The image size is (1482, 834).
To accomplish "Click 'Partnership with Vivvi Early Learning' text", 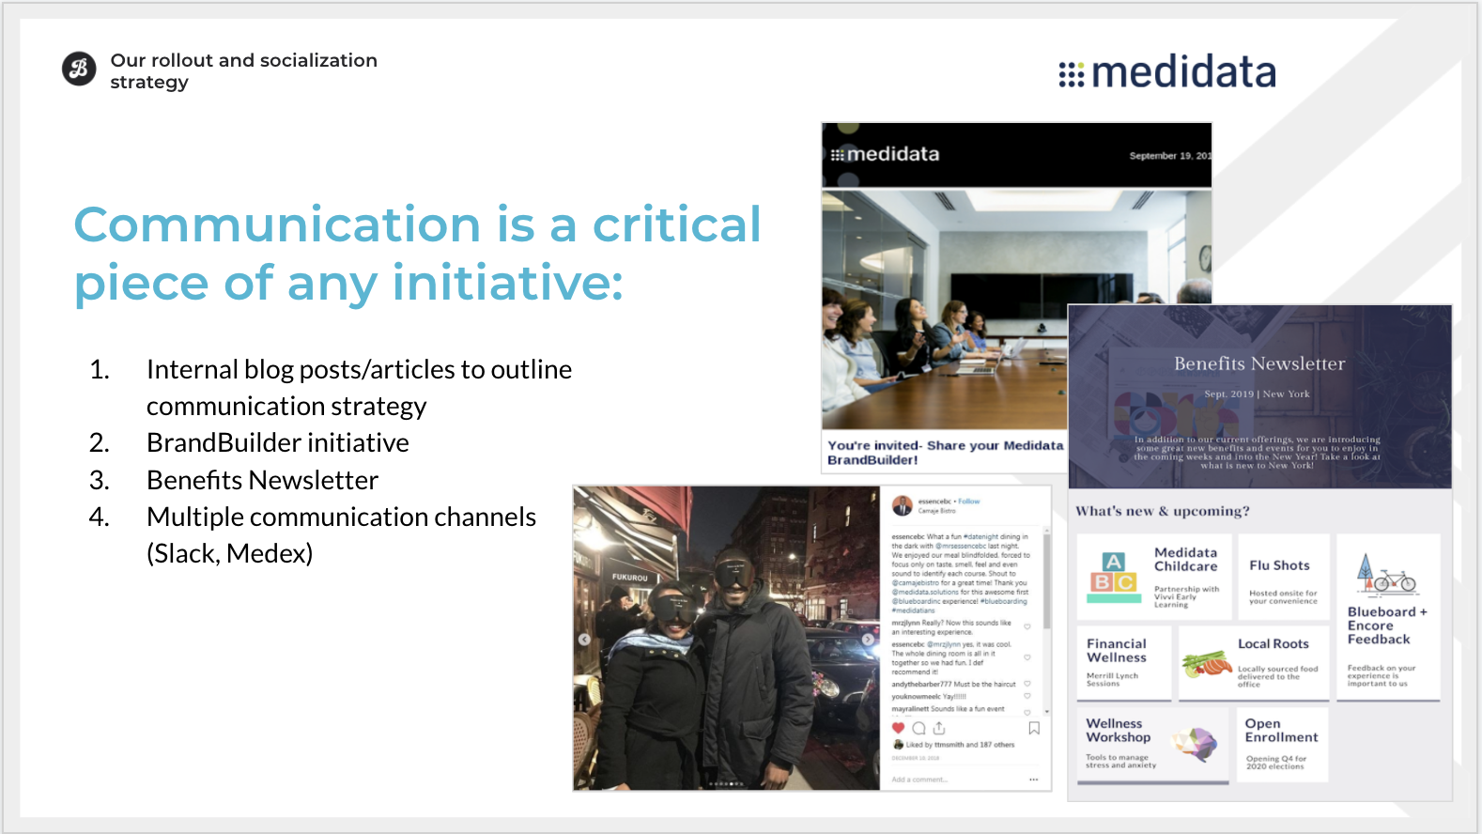I will click(x=1186, y=597).
